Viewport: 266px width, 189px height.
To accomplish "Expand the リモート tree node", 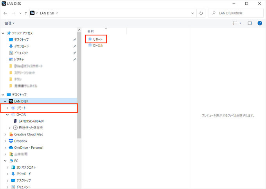I will point(7,108).
